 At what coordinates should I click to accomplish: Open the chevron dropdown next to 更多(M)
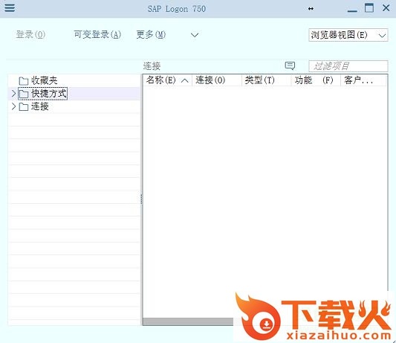[x=195, y=35]
